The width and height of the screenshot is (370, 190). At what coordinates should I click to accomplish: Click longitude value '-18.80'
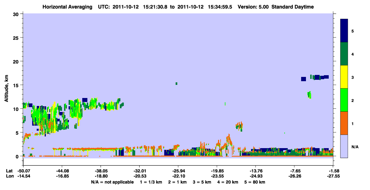click(100, 176)
